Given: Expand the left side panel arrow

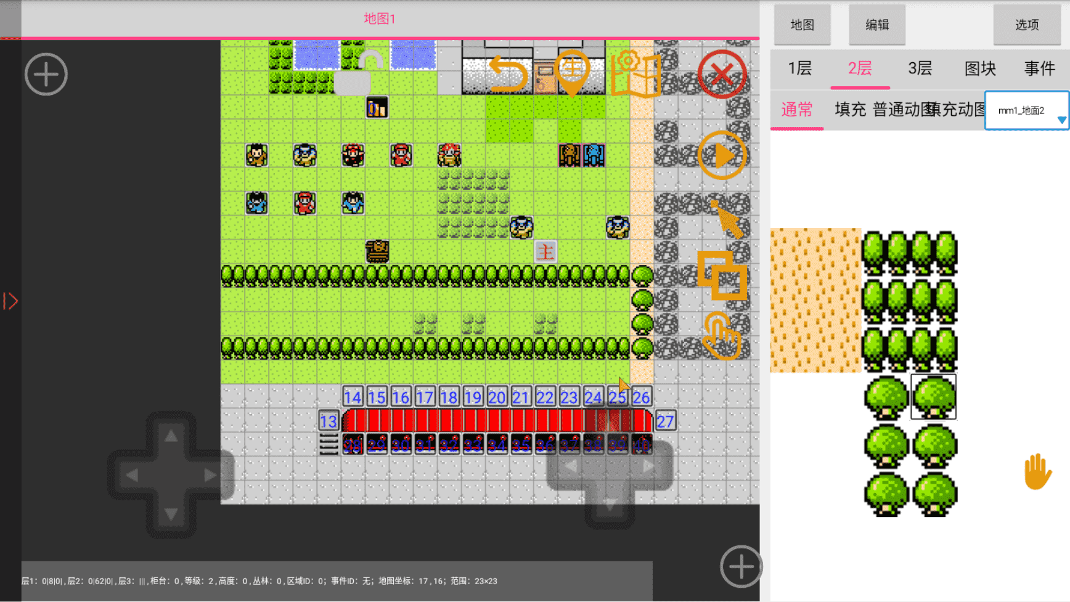Looking at the screenshot, I should pyautogui.click(x=10, y=301).
